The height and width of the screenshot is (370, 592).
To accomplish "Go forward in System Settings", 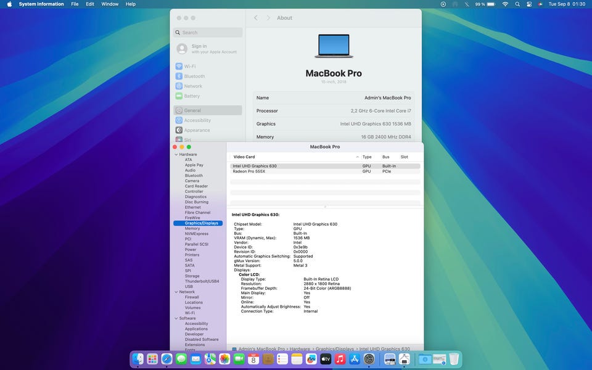I will click(268, 18).
